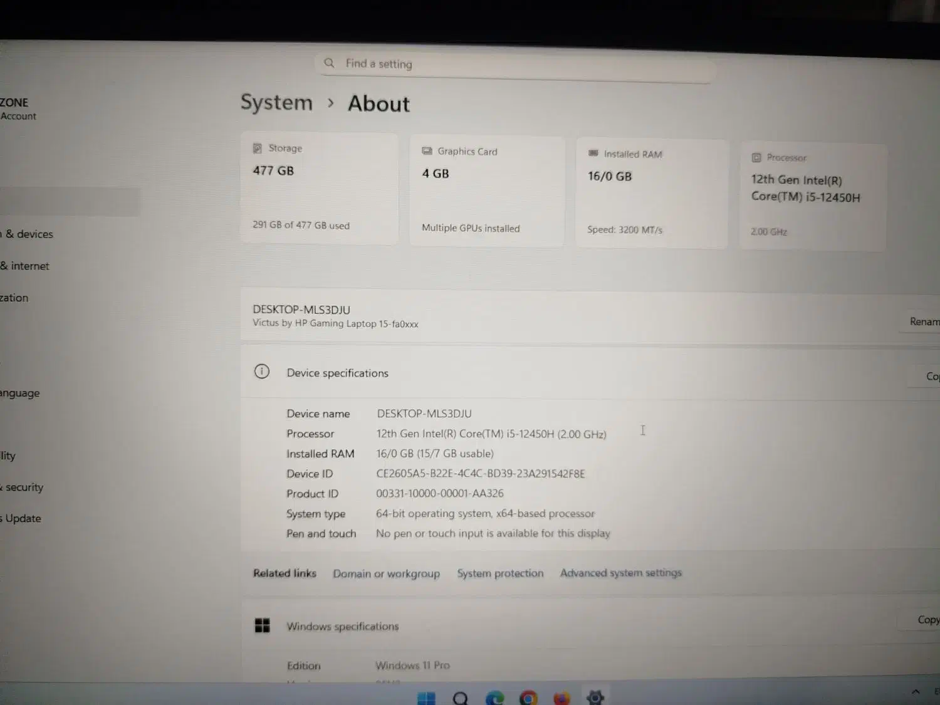Click the Multiple GPUs installed text
Image resolution: width=940 pixels, height=705 pixels.
[471, 228]
